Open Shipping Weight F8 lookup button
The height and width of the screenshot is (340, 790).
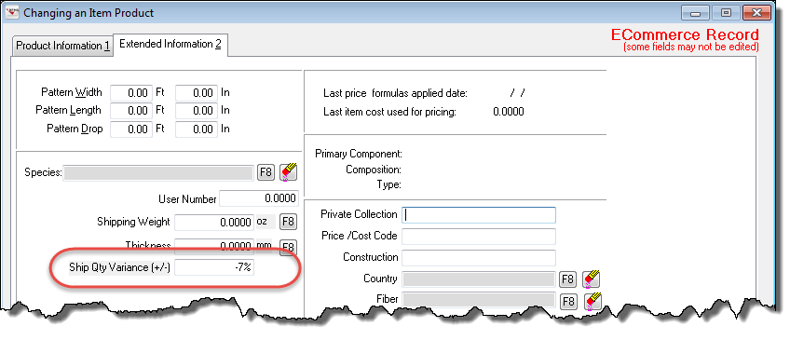point(288,222)
